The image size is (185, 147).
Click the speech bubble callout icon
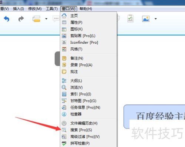[56, 19]
